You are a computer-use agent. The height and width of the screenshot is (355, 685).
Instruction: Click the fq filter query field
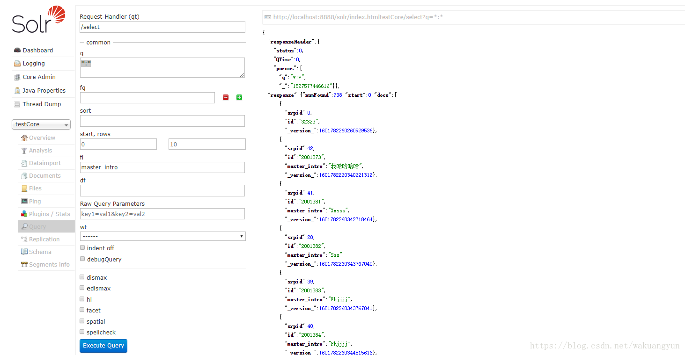click(147, 98)
